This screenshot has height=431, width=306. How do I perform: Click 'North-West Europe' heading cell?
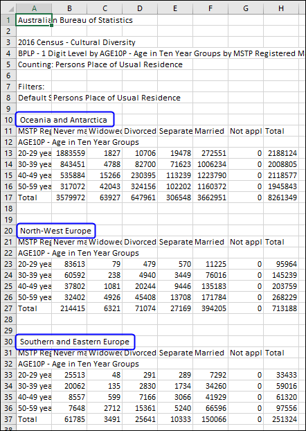(x=55, y=231)
